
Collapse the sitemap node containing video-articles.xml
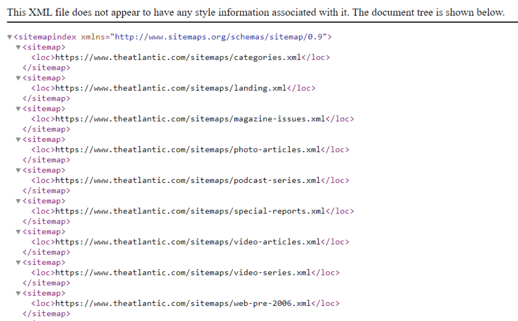tap(18, 232)
